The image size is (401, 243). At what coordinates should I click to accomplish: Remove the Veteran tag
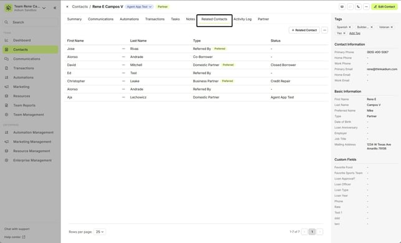click(392, 27)
